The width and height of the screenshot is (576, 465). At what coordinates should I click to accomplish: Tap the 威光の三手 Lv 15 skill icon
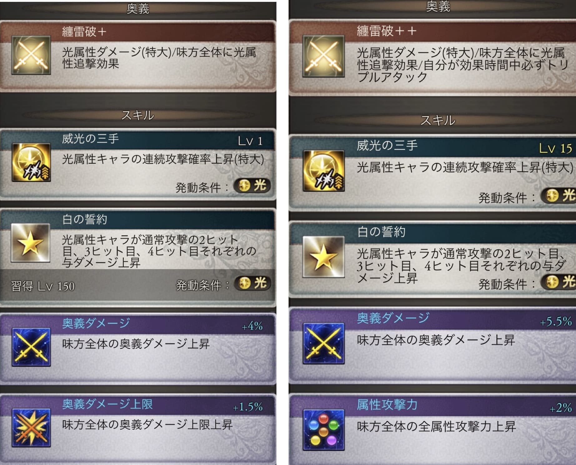click(x=324, y=171)
